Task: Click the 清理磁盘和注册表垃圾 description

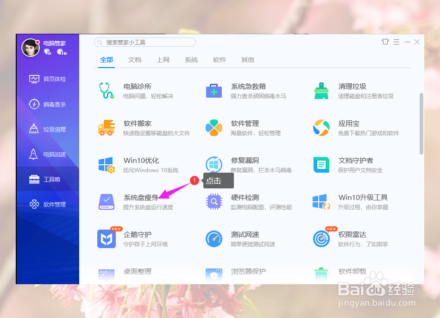Action: pos(366,96)
